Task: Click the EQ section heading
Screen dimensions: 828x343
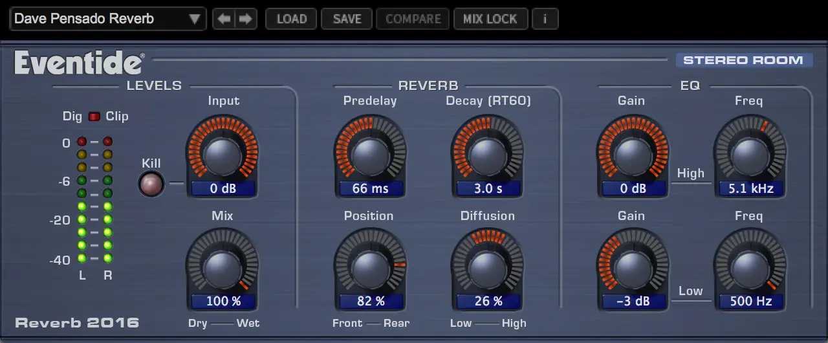Action: click(690, 85)
